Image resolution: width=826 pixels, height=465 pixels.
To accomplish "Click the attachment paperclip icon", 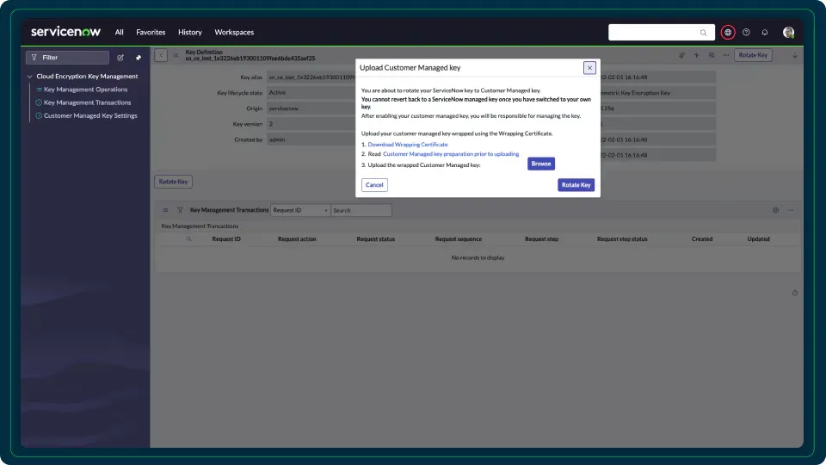I will point(681,55).
